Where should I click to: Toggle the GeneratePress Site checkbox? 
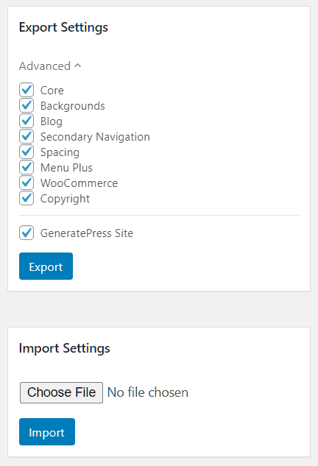pos(26,233)
